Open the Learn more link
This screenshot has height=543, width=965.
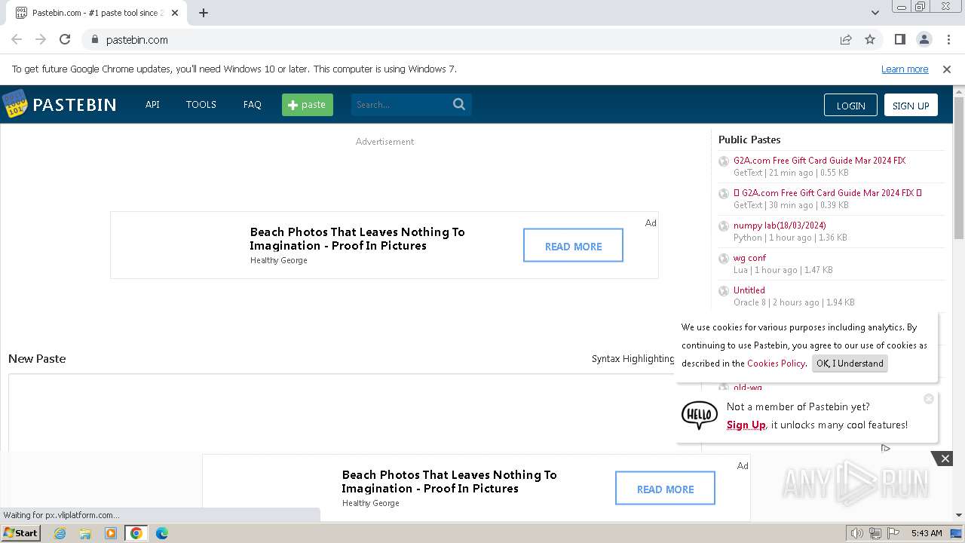905,69
